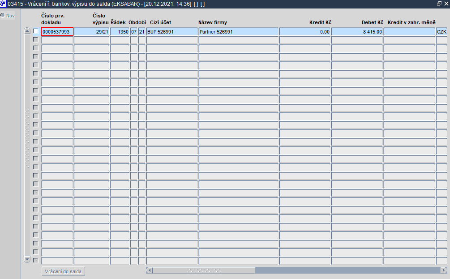Click the Období column header
The image size is (450, 279).
coord(137,22)
